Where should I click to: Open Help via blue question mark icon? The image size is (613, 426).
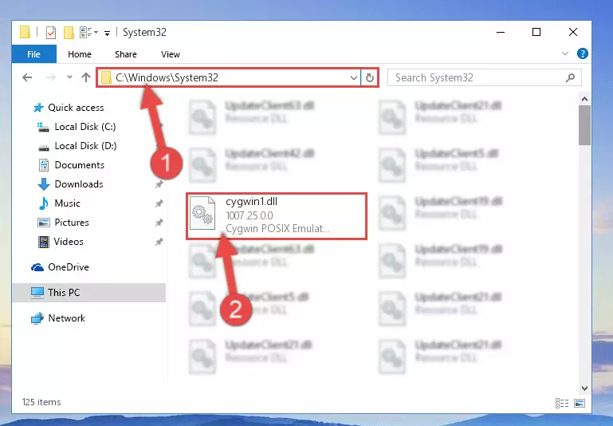coord(583,53)
